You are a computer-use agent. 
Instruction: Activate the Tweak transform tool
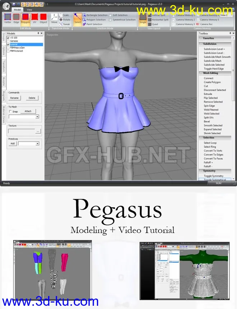[x=65, y=24]
